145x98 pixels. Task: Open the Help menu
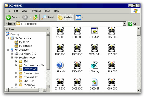click(x=56, y=11)
